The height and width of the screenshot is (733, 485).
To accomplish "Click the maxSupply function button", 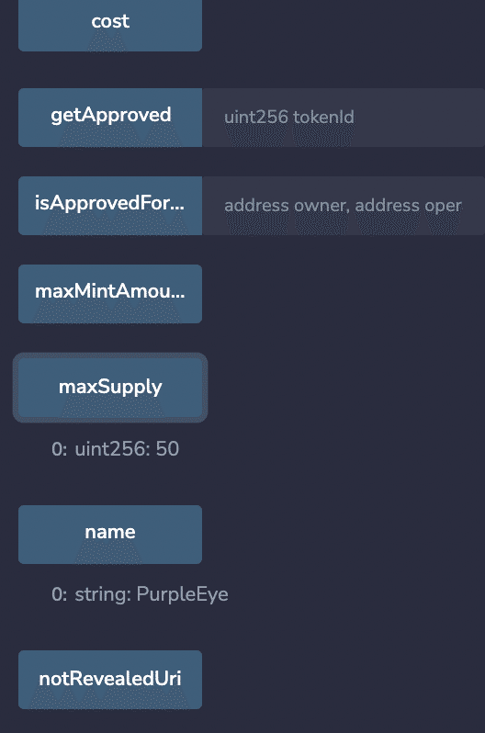I will [x=110, y=388].
